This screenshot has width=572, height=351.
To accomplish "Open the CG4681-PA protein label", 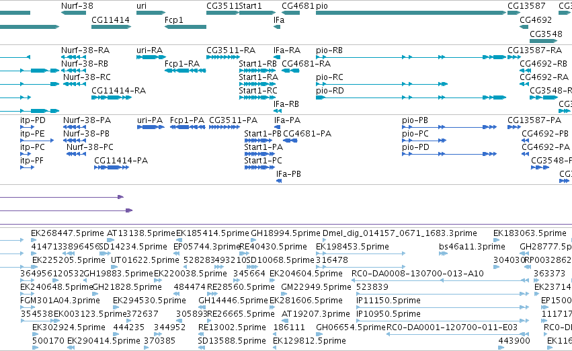I will point(307,134).
